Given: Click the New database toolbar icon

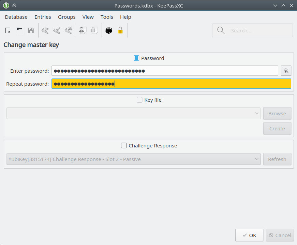Looking at the screenshot, I should (8, 30).
